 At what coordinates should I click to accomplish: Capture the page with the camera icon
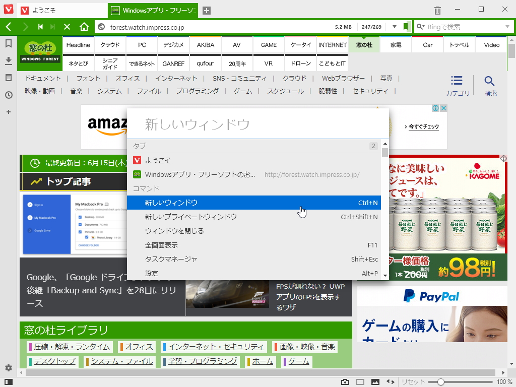tap(345, 381)
